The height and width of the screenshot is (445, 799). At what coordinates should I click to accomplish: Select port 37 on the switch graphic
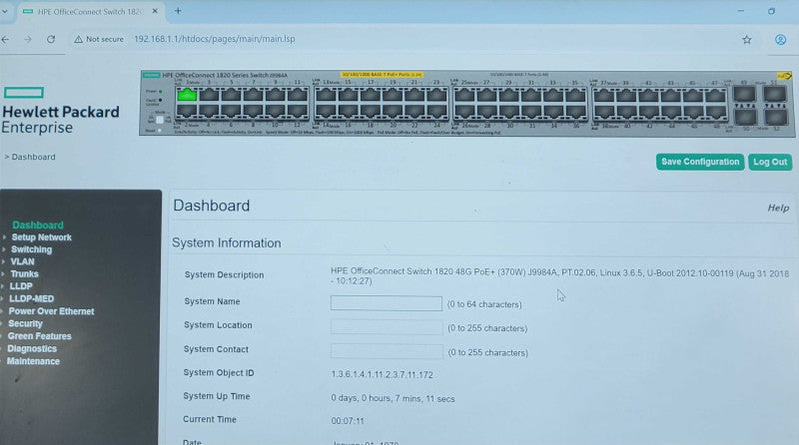[604, 96]
